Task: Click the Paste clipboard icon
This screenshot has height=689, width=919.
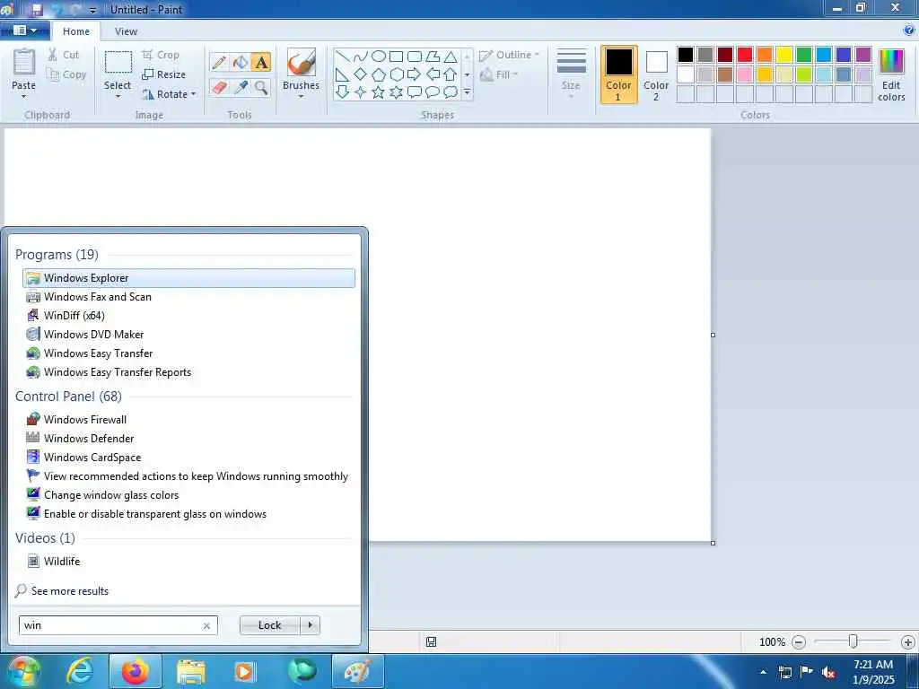Action: tap(24, 63)
